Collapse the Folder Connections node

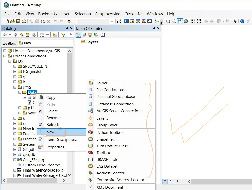tap(5, 56)
